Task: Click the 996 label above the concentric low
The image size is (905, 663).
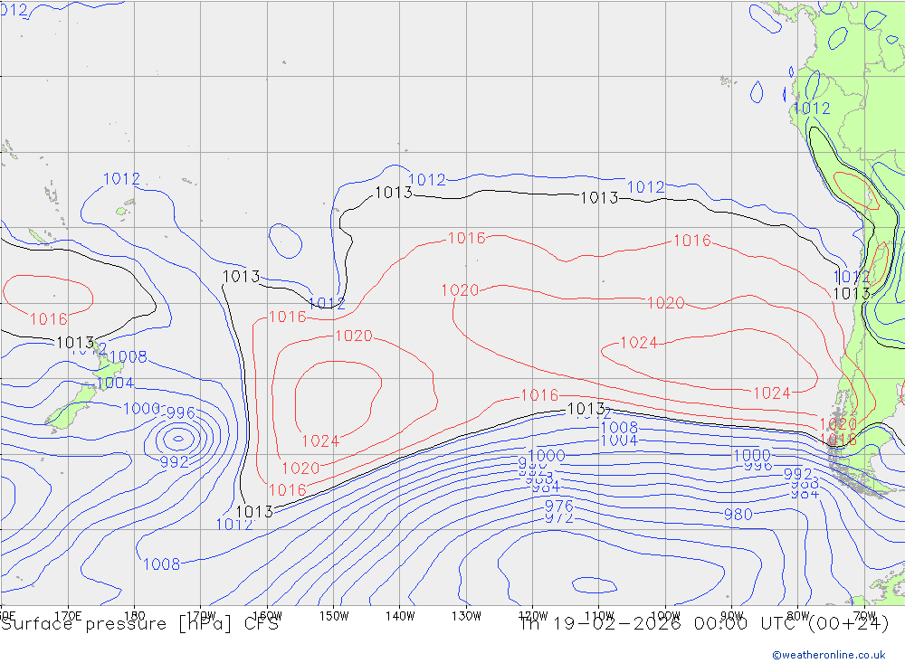Action: (x=181, y=413)
